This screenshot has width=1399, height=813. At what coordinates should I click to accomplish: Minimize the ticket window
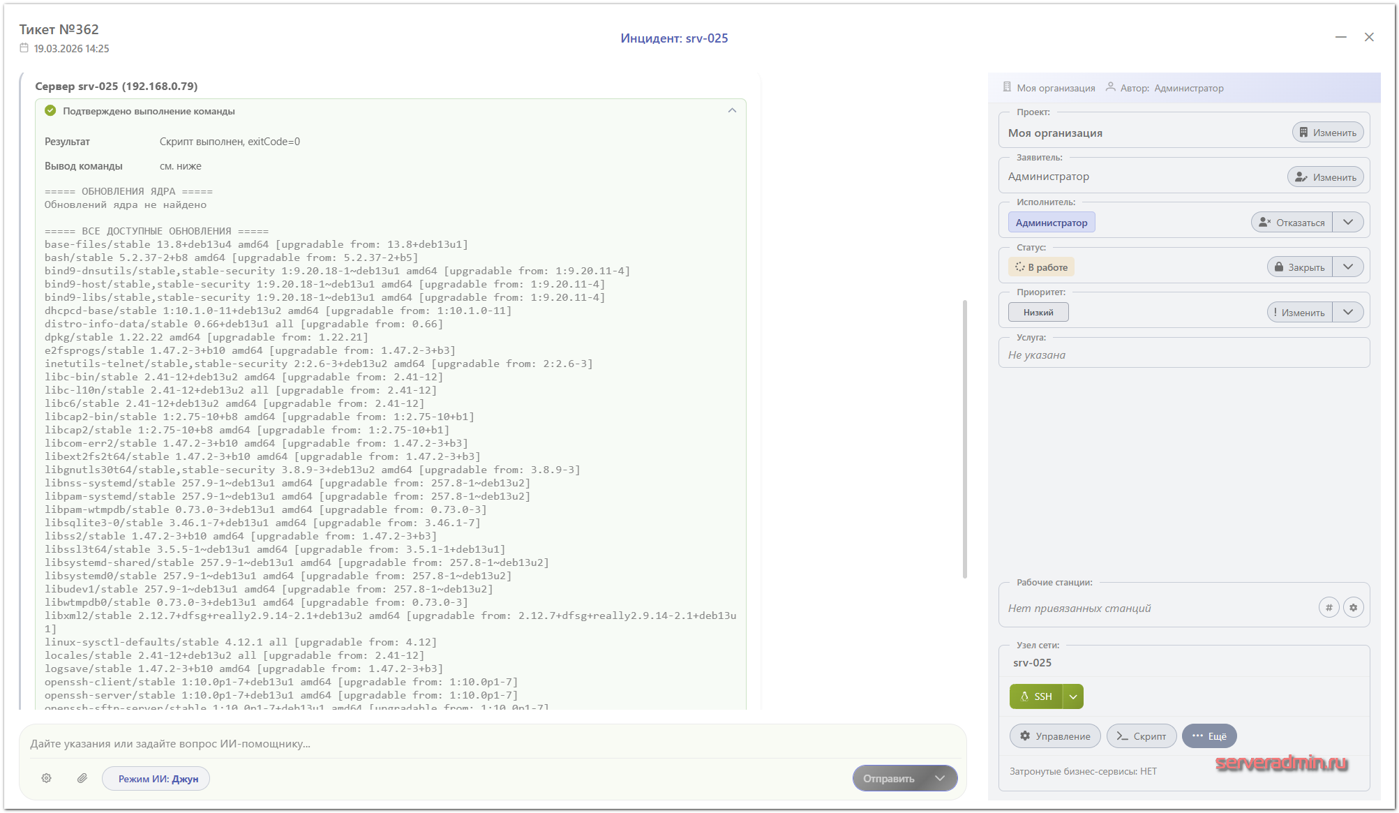tap(1340, 37)
